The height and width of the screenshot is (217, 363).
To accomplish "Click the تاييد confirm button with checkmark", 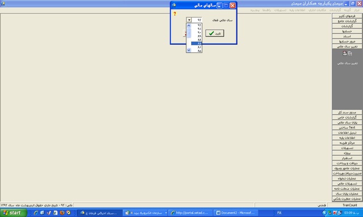I will click(214, 33).
